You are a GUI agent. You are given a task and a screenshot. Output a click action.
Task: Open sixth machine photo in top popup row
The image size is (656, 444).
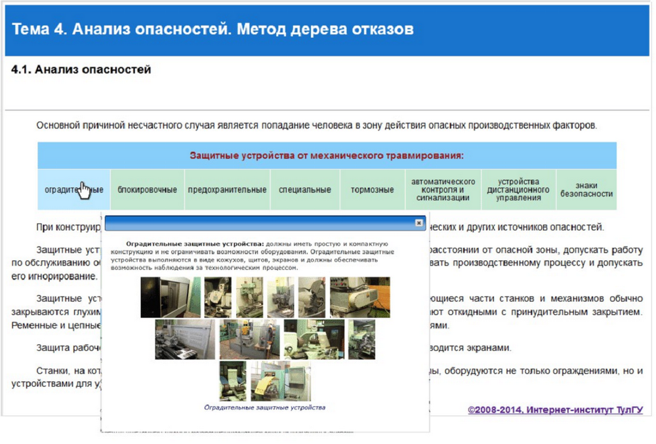point(359,297)
